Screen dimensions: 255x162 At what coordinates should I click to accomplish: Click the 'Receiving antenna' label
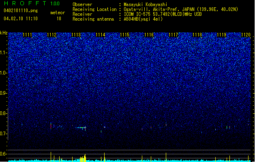click(x=93, y=19)
